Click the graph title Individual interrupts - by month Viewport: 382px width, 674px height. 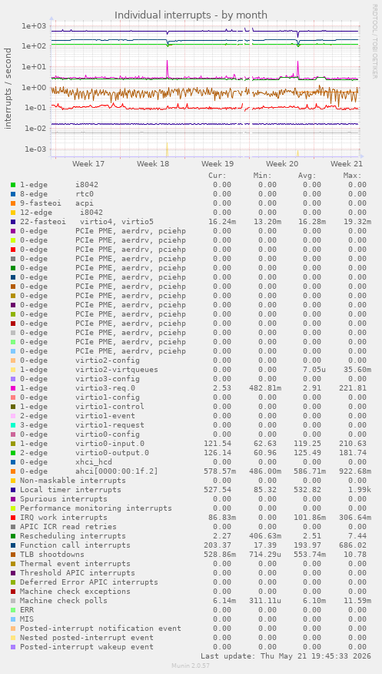point(191,15)
